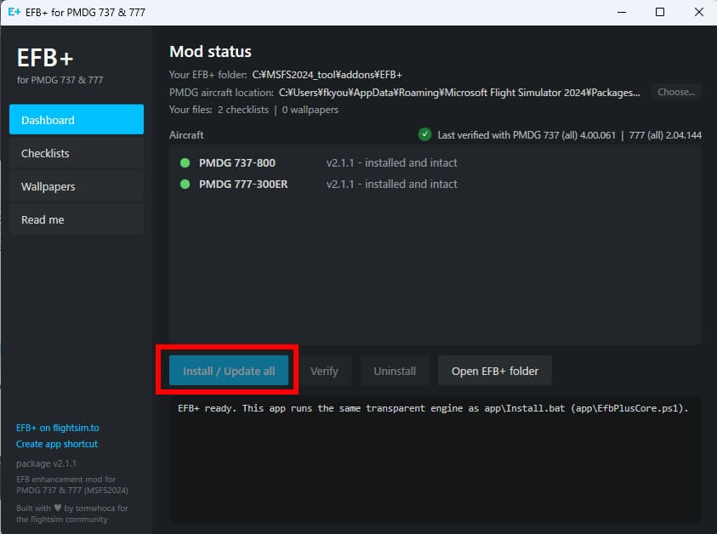Go to the Wallpapers tab
Image resolution: width=717 pixels, height=534 pixels.
click(77, 186)
